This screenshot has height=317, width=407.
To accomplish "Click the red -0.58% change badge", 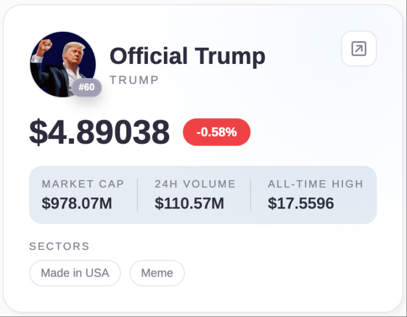I will click(216, 132).
